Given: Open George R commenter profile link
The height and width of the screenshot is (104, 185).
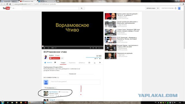Looking at the screenshot, I should point(52,100).
